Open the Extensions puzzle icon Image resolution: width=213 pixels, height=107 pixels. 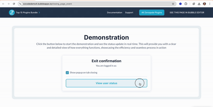(x=186, y=4)
